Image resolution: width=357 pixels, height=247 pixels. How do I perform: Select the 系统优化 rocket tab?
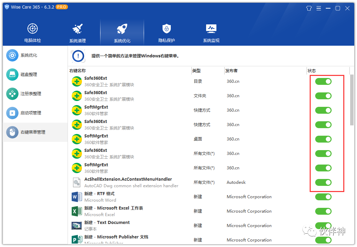(x=122, y=33)
